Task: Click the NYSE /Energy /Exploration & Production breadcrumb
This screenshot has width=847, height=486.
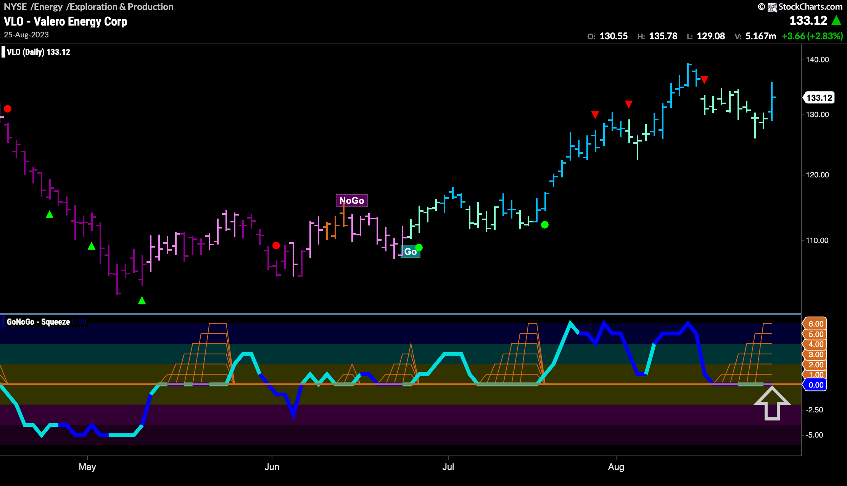Action: [x=89, y=7]
